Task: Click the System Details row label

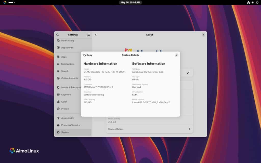Action: click(x=116, y=129)
